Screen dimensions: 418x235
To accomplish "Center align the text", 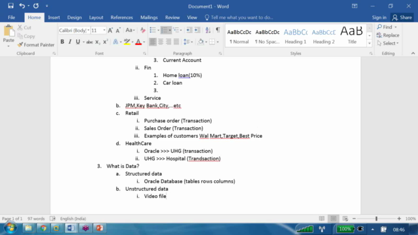I will pos(161,42).
